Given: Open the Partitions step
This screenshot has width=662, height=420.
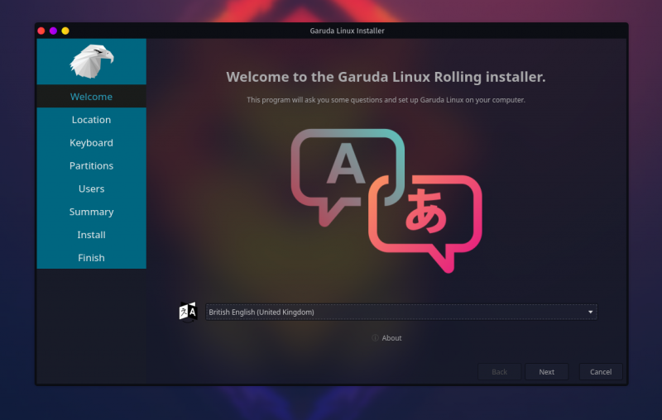Looking at the screenshot, I should coord(92,165).
